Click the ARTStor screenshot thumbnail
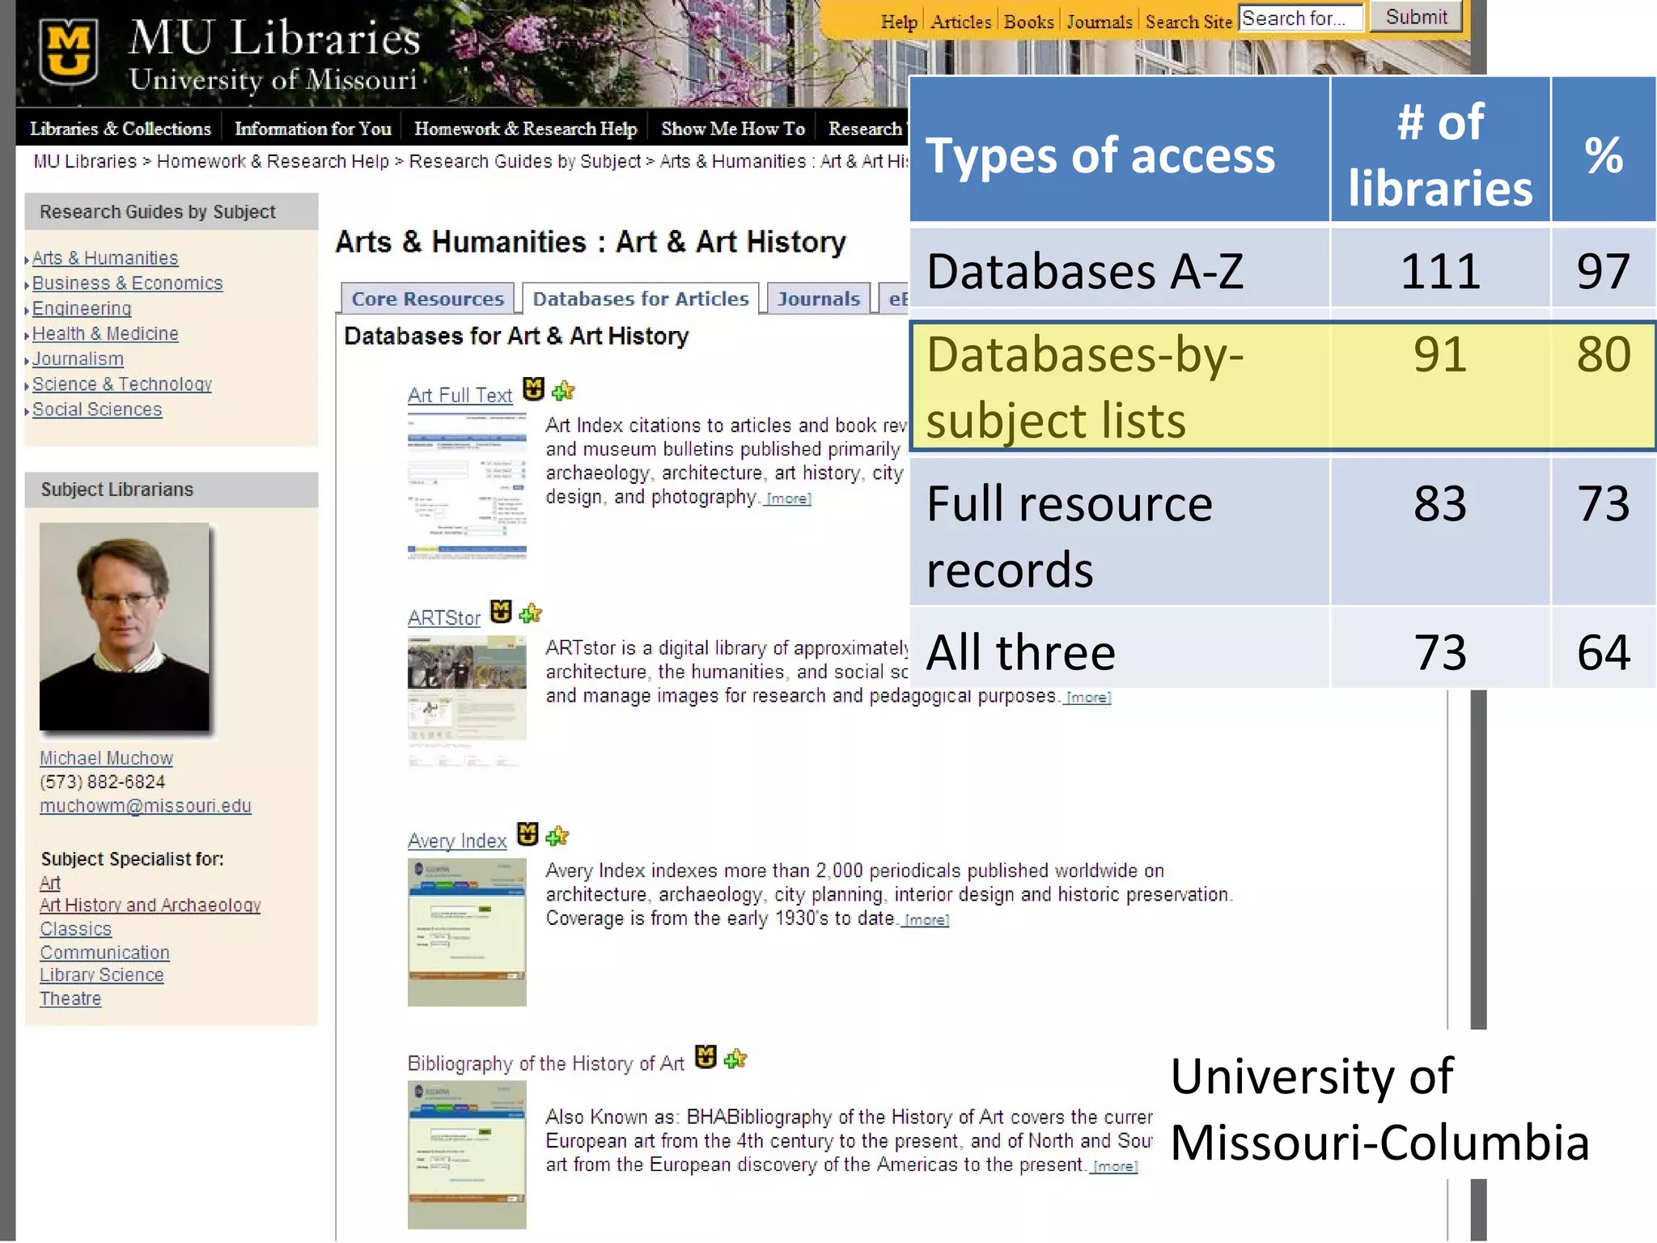Image resolution: width=1657 pixels, height=1243 pixels. 467,702
